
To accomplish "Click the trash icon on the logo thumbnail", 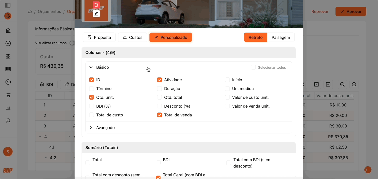I will (96, 5).
